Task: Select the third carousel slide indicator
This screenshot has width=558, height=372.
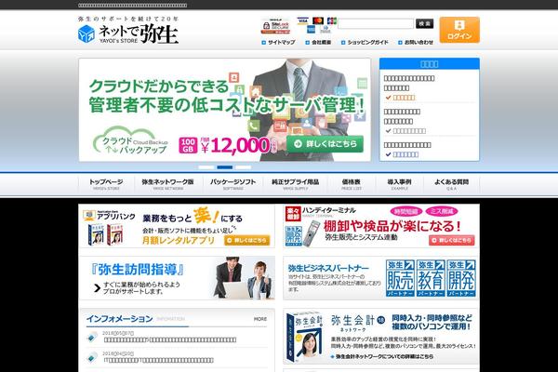Action: (x=244, y=167)
